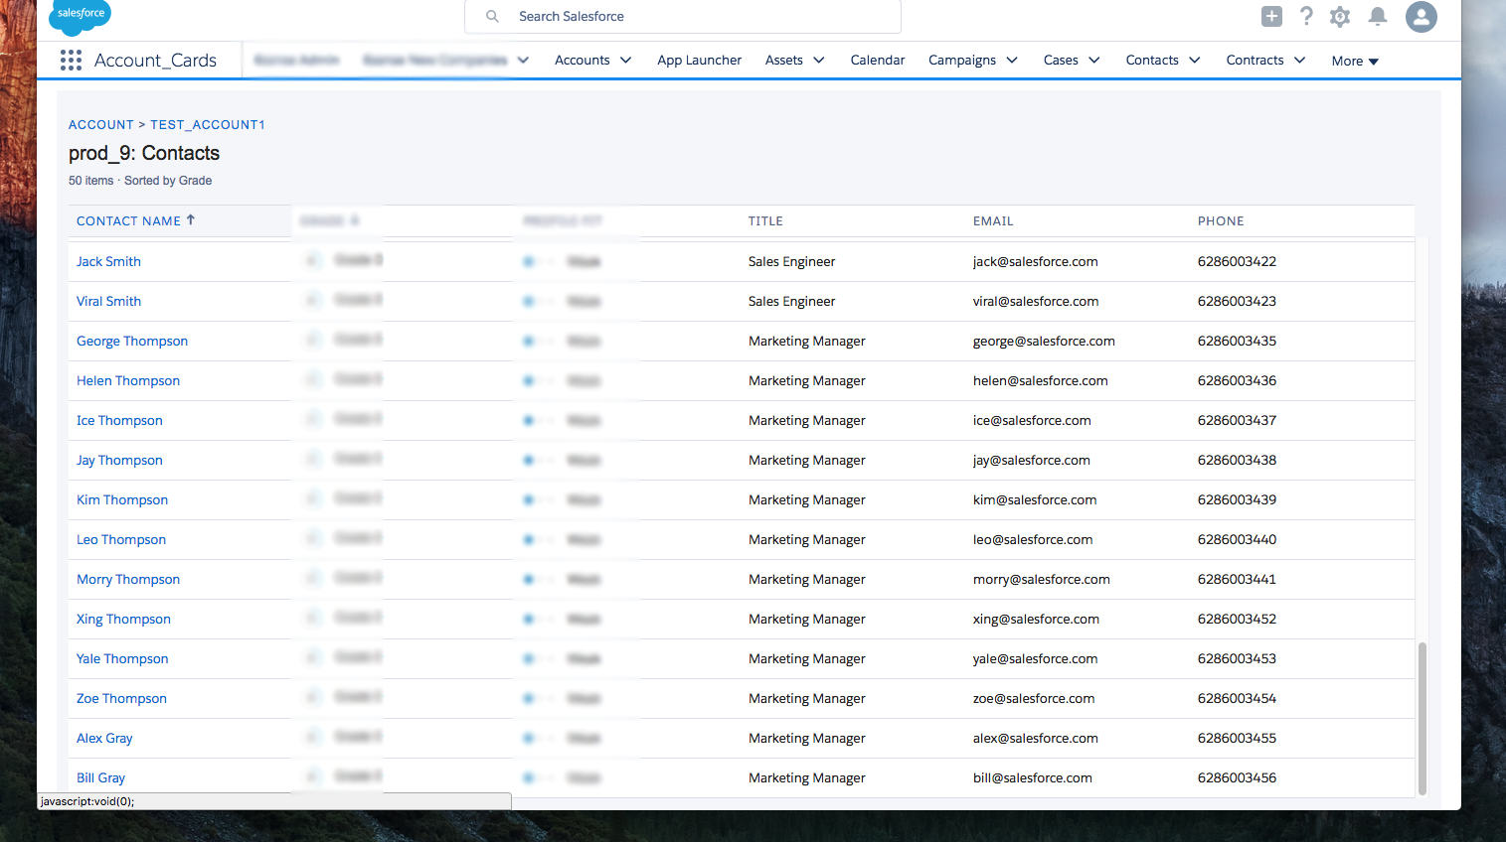Image resolution: width=1506 pixels, height=842 pixels.
Task: View notifications bell icon
Action: 1377,16
